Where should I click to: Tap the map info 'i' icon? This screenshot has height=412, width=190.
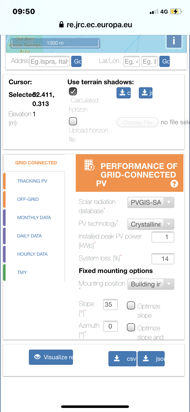pos(174,41)
